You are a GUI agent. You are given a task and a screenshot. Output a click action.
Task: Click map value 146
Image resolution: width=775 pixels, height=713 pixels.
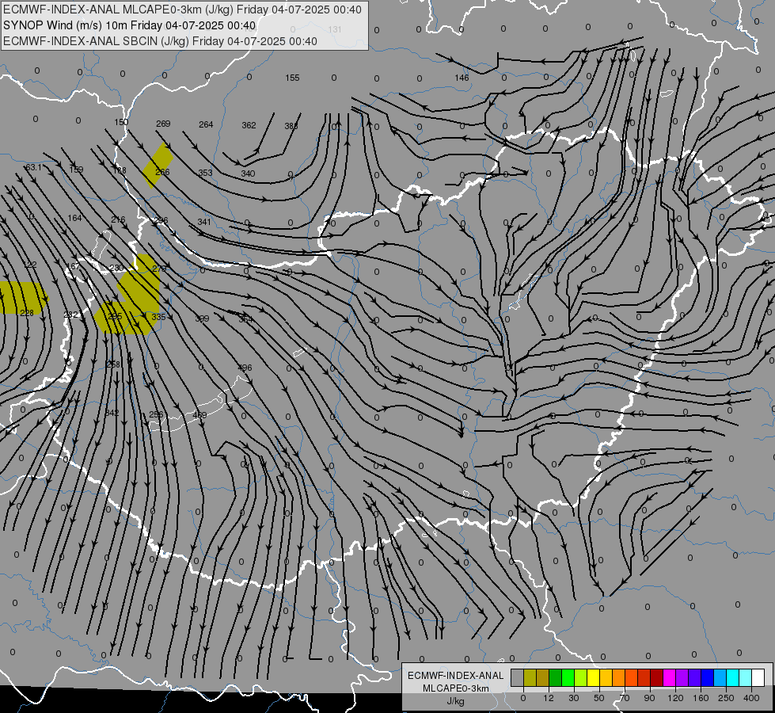[462, 78]
